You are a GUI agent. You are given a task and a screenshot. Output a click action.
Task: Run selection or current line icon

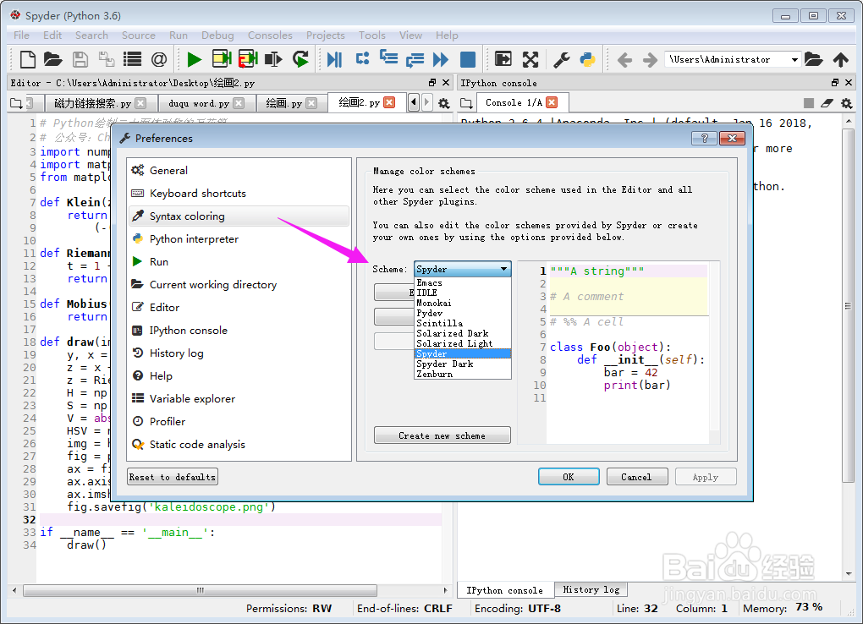click(x=273, y=59)
